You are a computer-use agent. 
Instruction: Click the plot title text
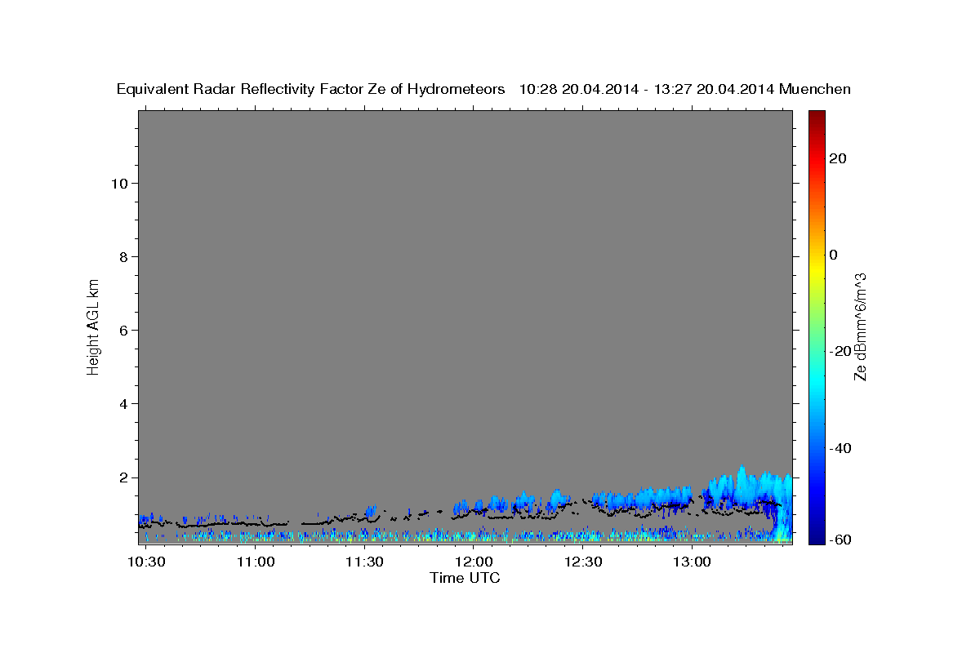pyautogui.click(x=484, y=89)
